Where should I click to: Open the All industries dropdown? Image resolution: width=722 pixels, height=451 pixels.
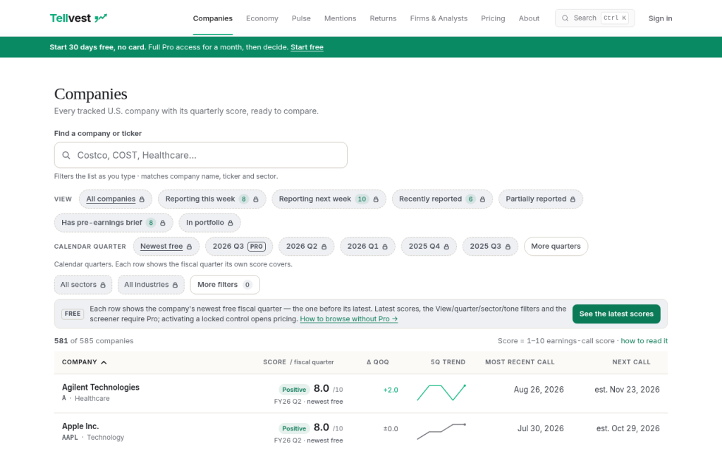[151, 285]
